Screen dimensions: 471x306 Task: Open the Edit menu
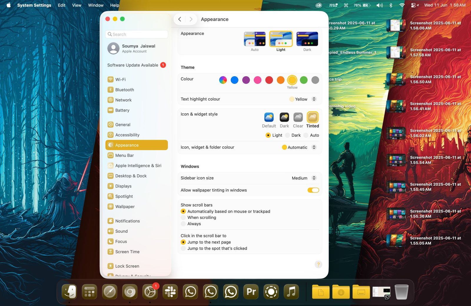point(62,5)
